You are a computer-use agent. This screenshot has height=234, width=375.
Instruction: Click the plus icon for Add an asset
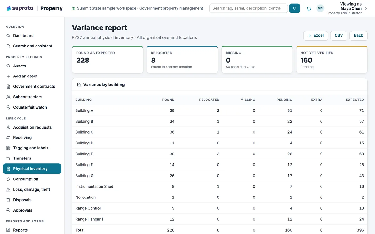8,76
